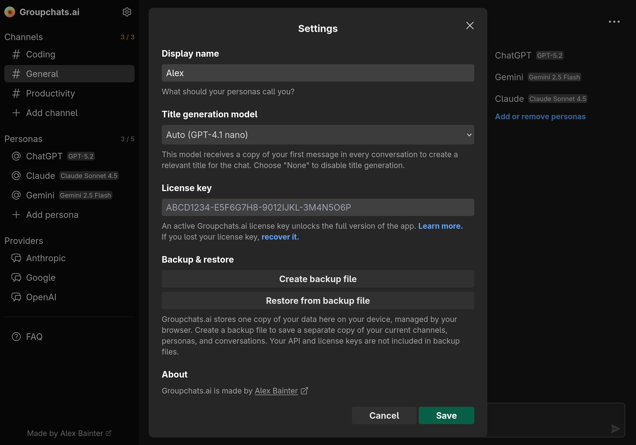This screenshot has height=445, width=636.
Task: Click the Claude Sonnet 4.5 badge in the right panel
Action: click(558, 99)
